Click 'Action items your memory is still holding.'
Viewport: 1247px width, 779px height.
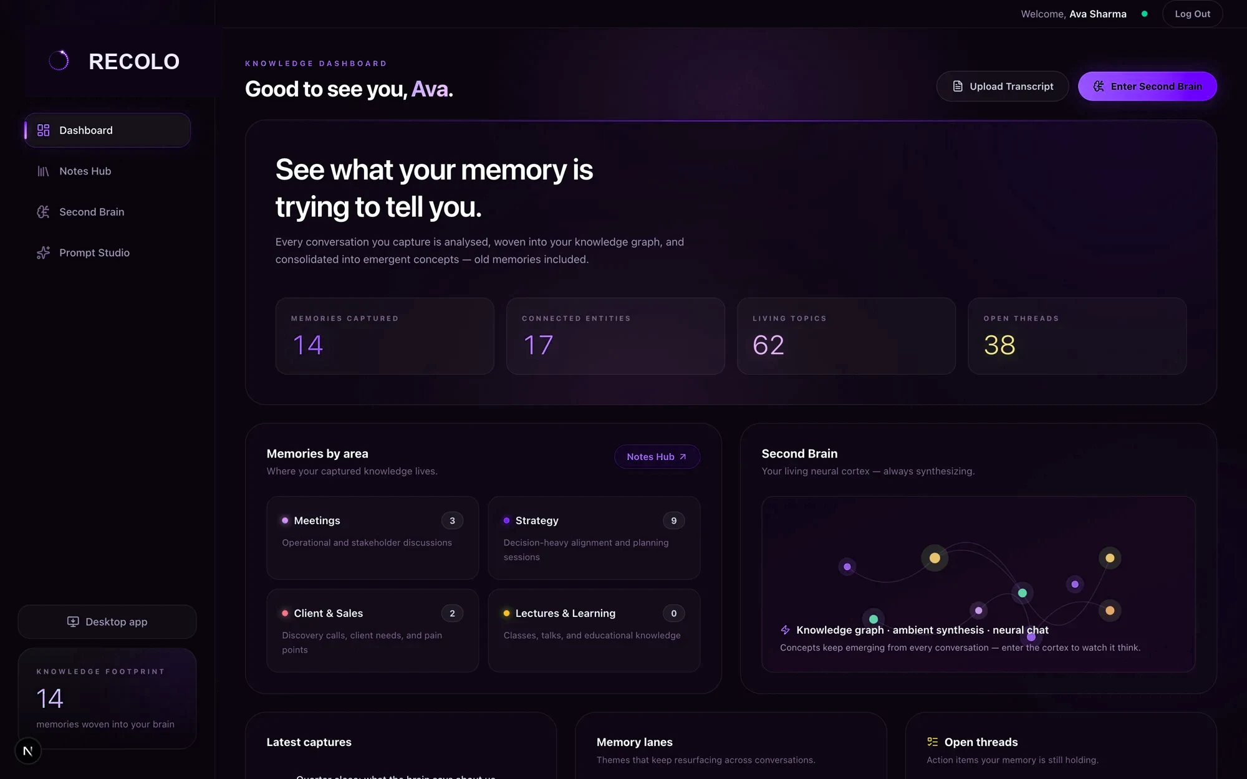point(1013,760)
